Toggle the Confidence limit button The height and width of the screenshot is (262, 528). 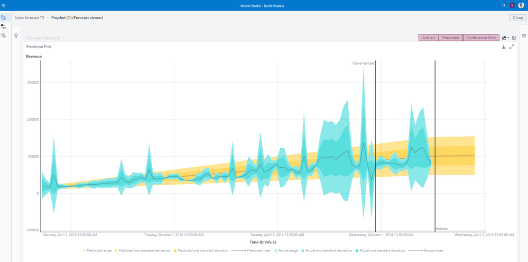coord(481,38)
